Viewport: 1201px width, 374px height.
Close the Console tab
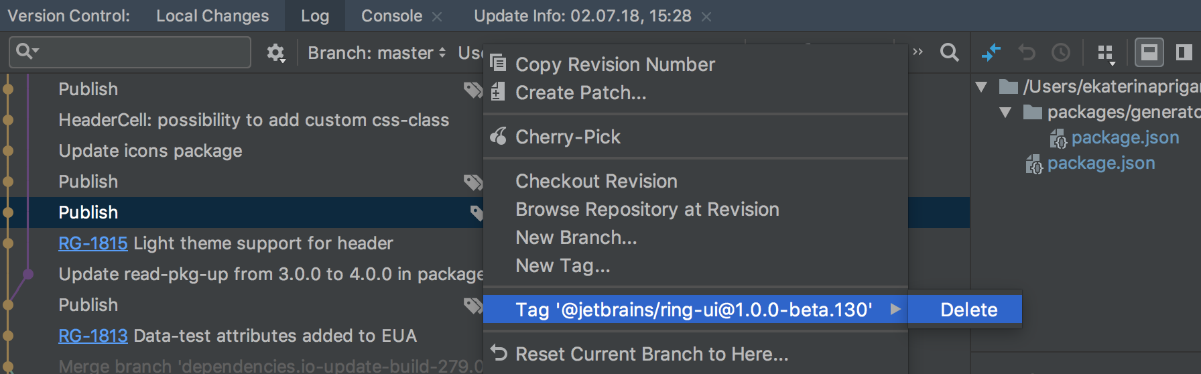437,17
